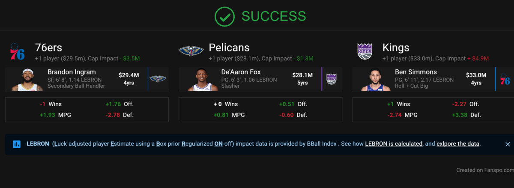Click the Pelicans team heading
The width and height of the screenshot is (514, 188).
click(x=229, y=48)
